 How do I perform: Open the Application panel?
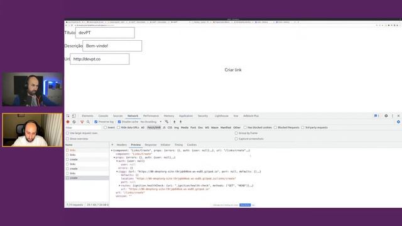point(186,116)
